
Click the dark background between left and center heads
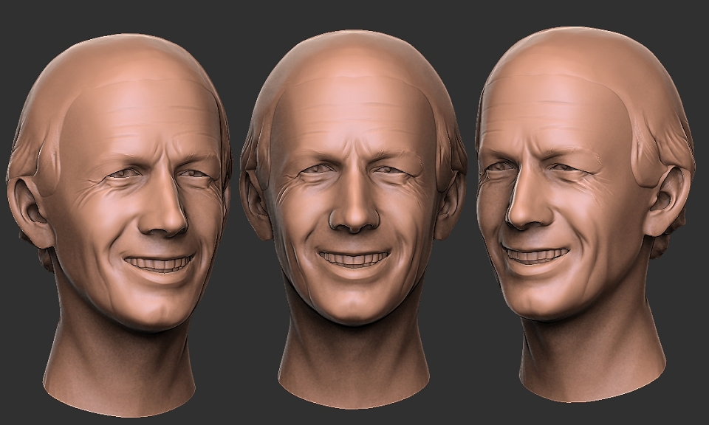235,316
